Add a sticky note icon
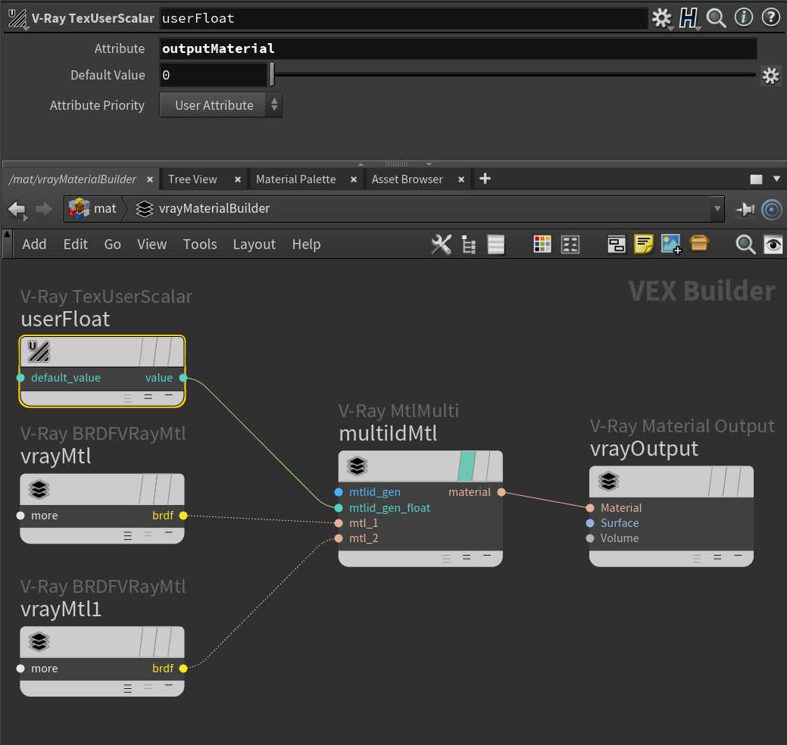The width and height of the screenshot is (787, 745). [x=643, y=245]
